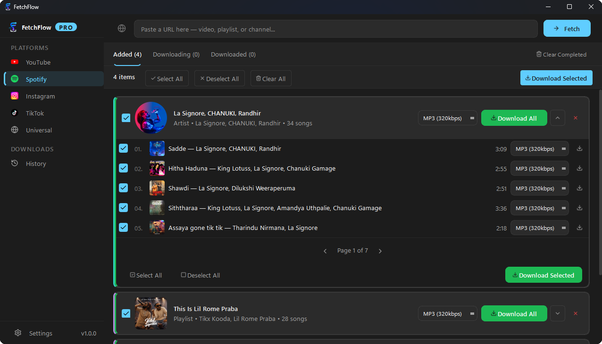Uncheck the Hitha Haduna track checkbox
Image resolution: width=602 pixels, height=344 pixels.
(x=123, y=168)
